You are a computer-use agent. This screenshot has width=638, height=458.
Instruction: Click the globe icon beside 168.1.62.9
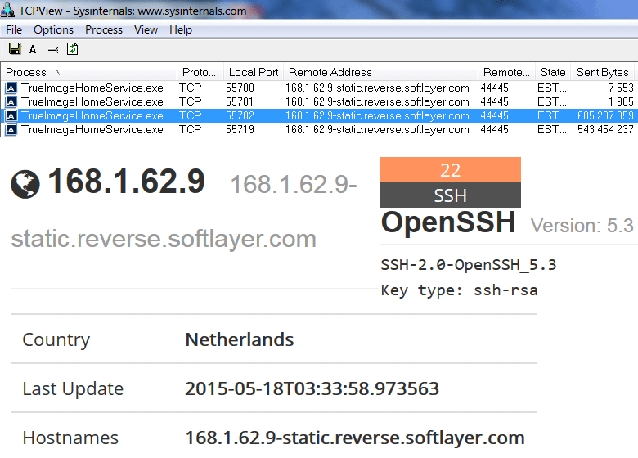[x=25, y=184]
